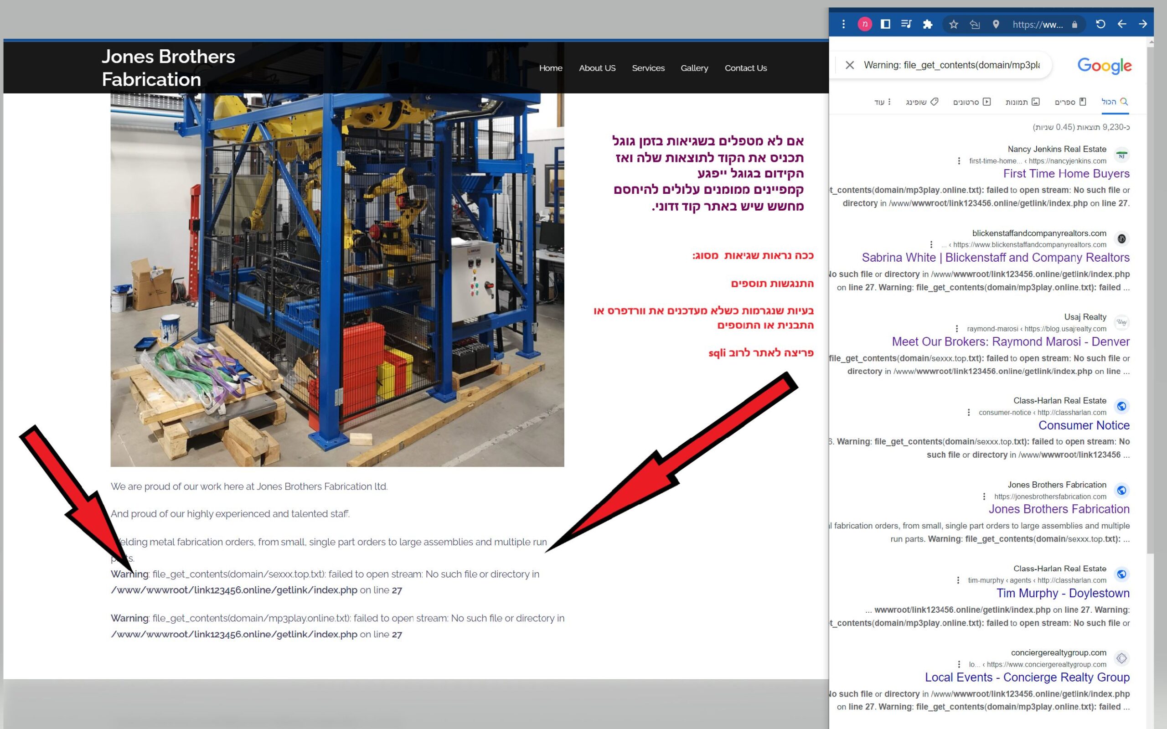Open About US in site navigation
The height and width of the screenshot is (729, 1167).
(597, 68)
